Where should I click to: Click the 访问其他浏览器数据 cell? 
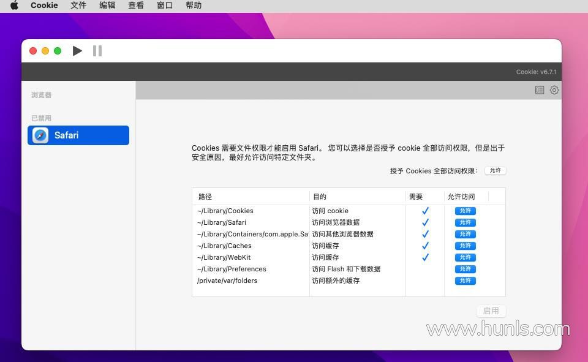[342, 234]
